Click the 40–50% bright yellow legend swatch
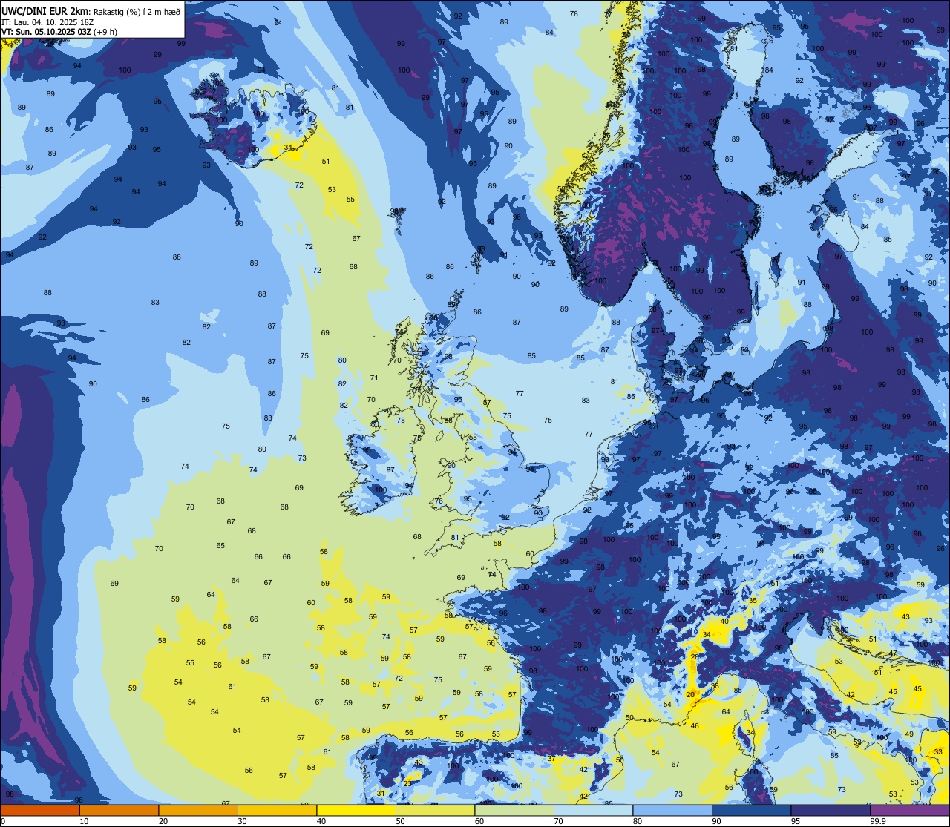Screen dimensions: 950x827 (356, 810)
